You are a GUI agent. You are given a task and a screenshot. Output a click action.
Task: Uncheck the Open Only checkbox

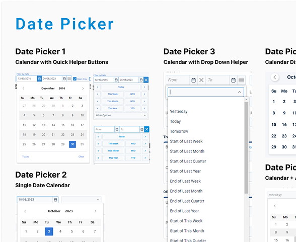[75, 79]
